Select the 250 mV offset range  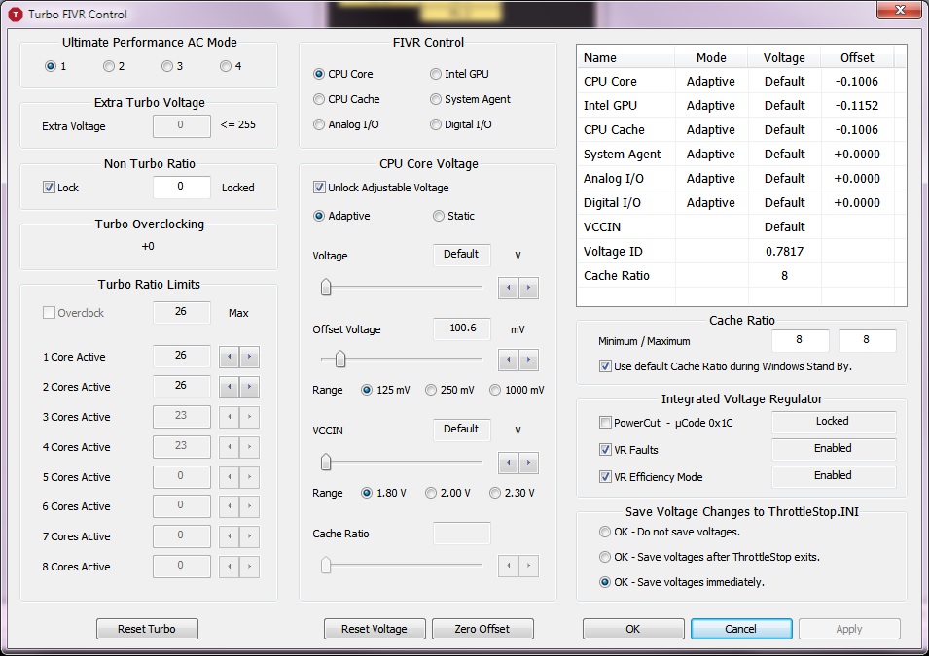(x=432, y=390)
